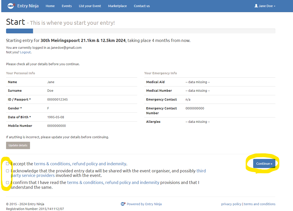Select List your Event in navbar

pos(90,6)
